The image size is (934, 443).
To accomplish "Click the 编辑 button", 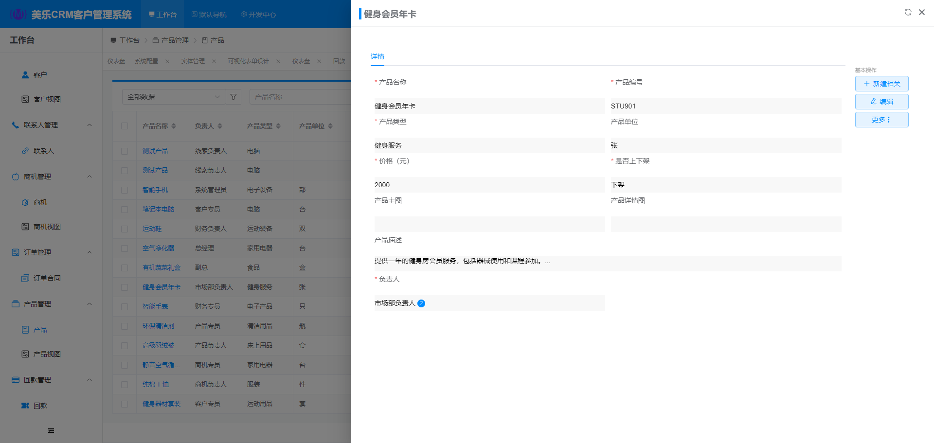I will pyautogui.click(x=881, y=102).
